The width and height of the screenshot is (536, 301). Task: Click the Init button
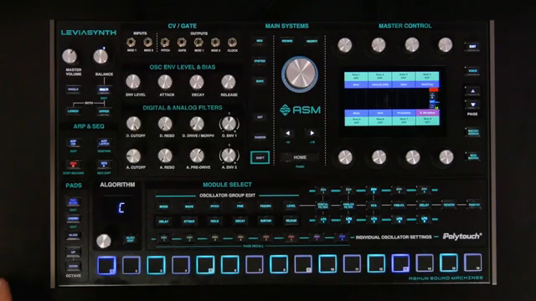pos(260,117)
